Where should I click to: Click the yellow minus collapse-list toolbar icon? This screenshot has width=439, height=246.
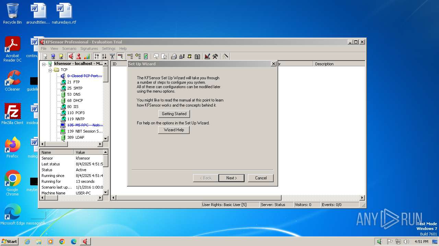click(130, 56)
